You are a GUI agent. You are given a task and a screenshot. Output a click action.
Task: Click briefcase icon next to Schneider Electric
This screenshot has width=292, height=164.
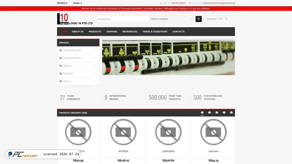pos(61,58)
